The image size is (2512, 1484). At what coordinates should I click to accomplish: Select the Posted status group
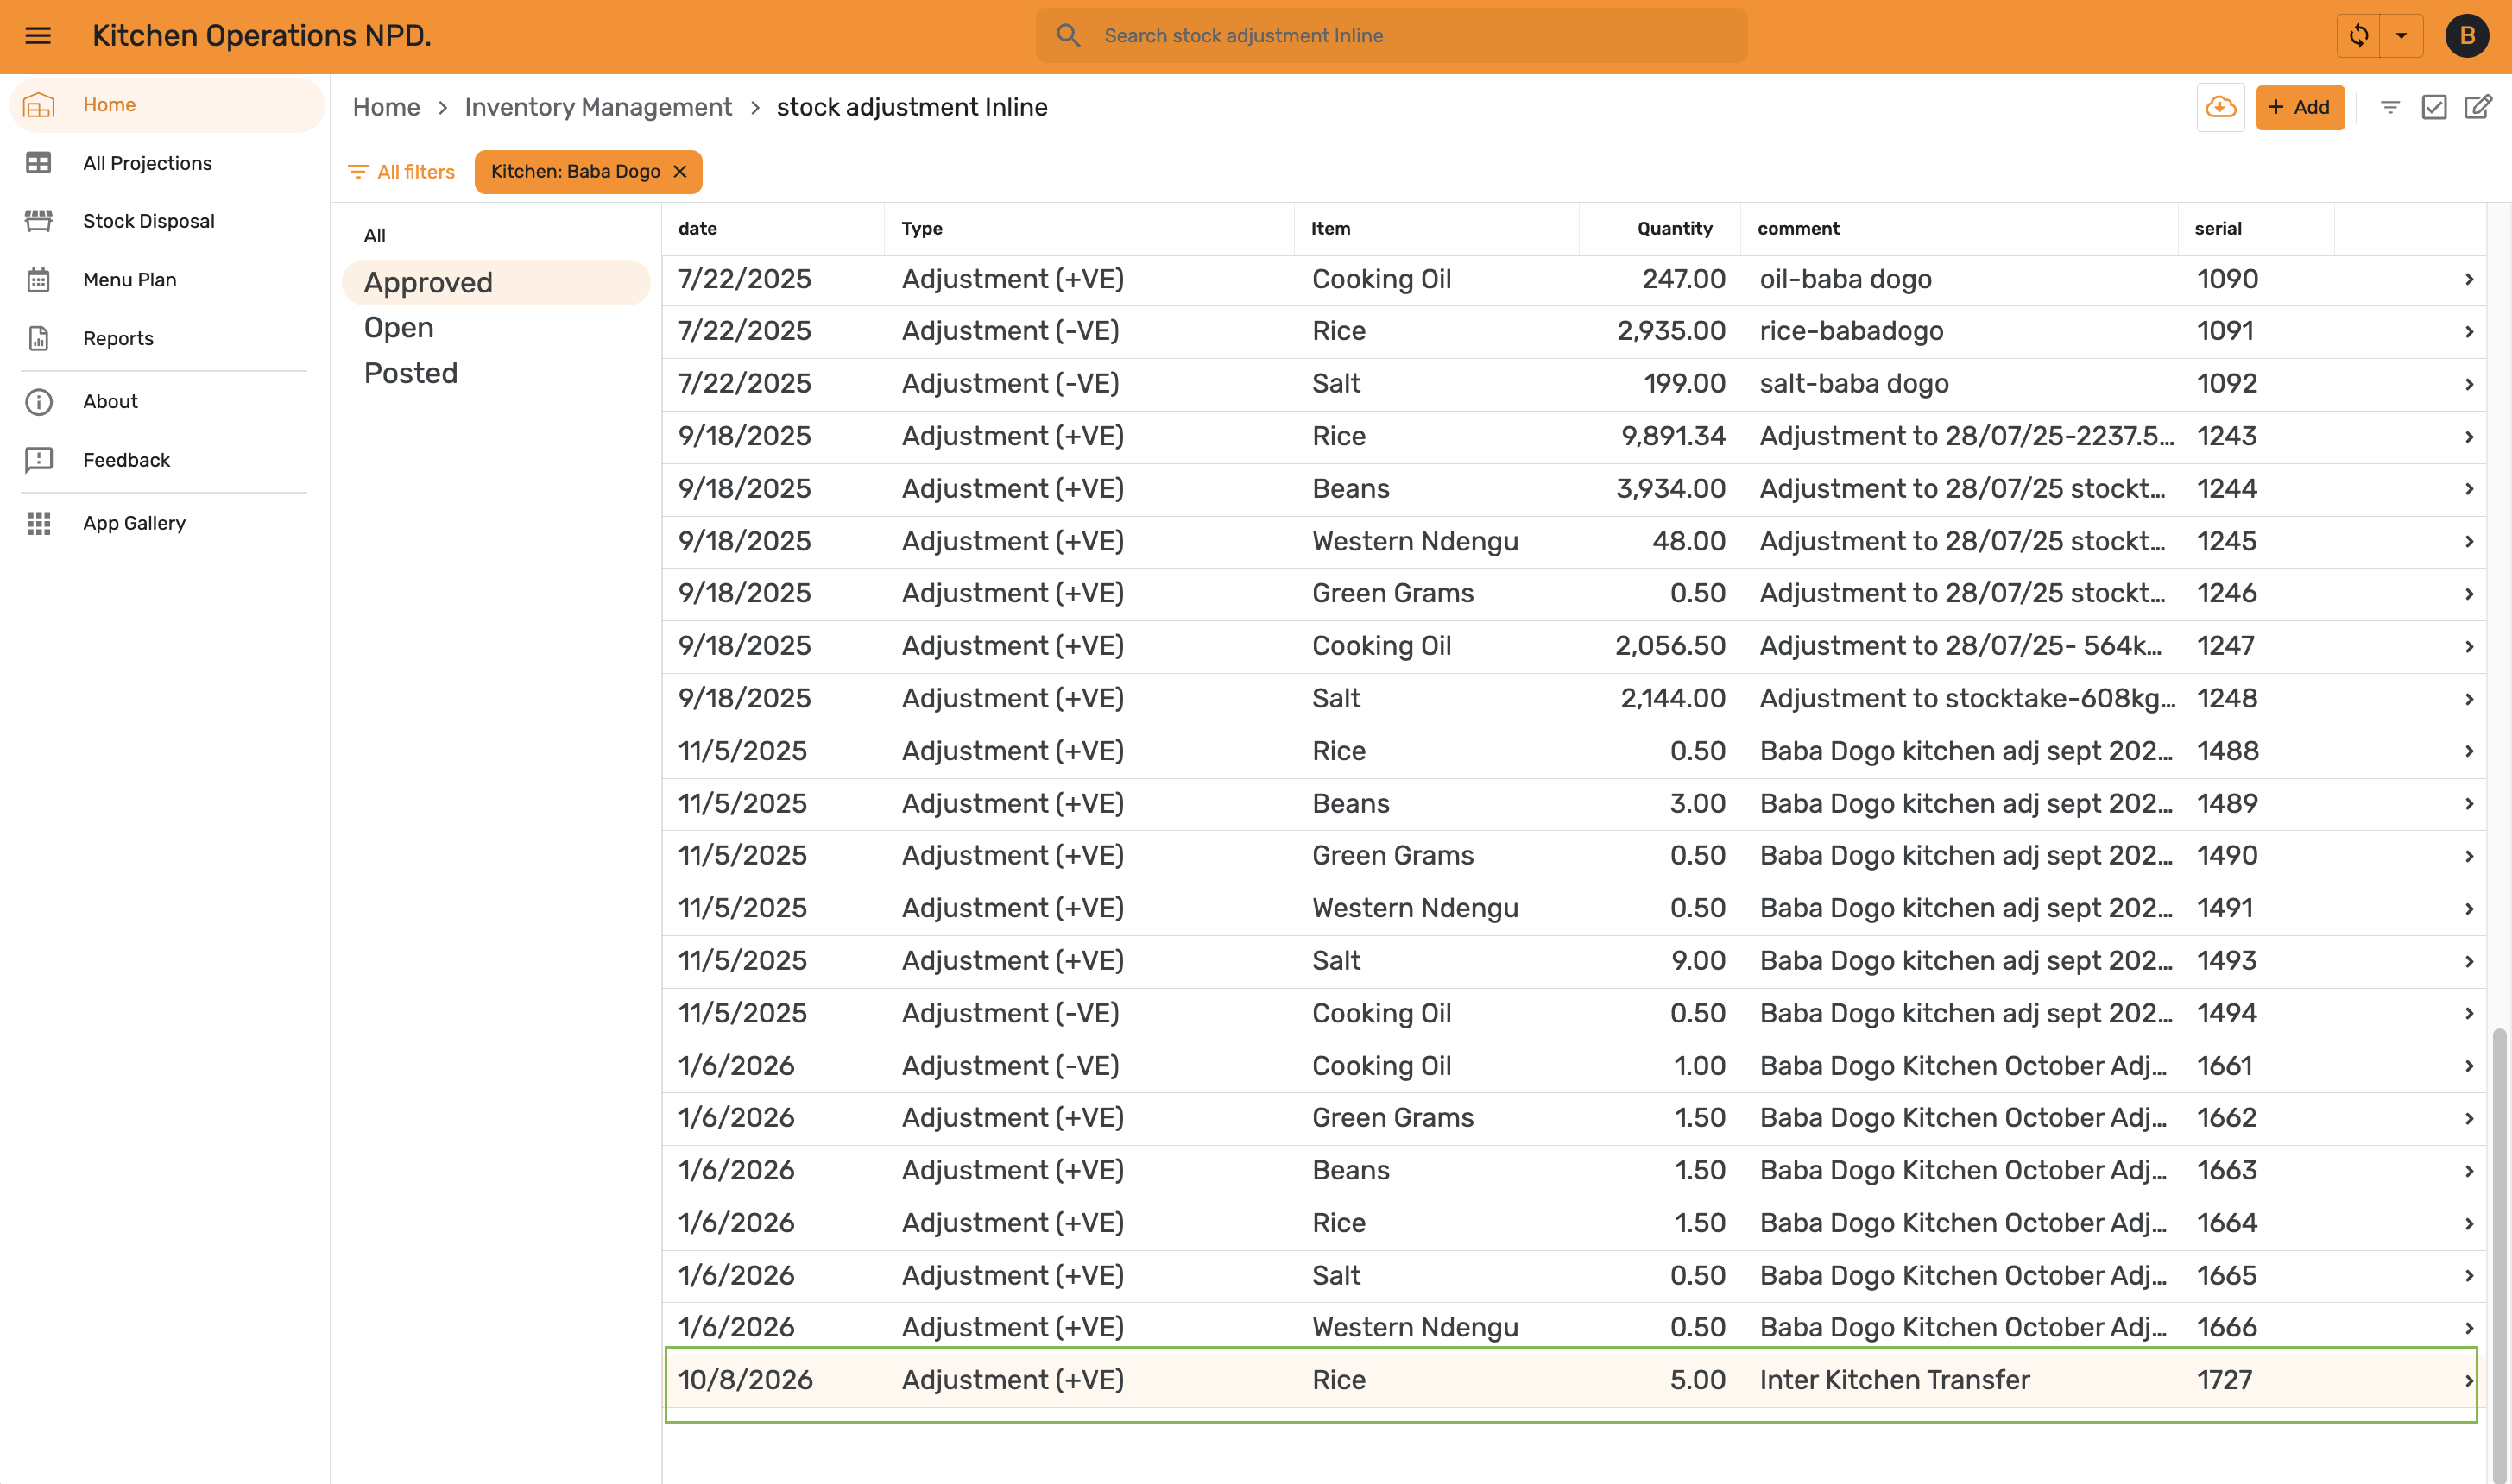pyautogui.click(x=496, y=373)
